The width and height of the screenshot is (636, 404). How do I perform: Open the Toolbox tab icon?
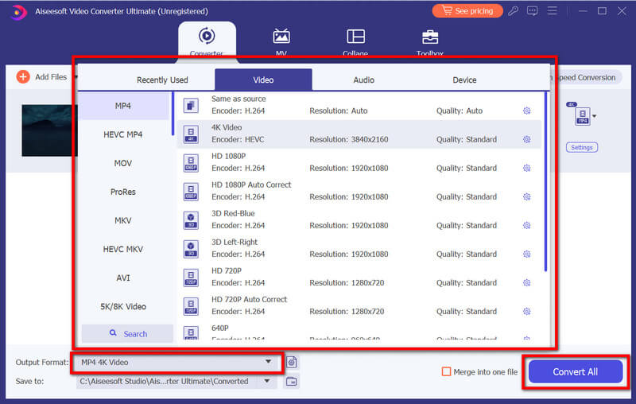pyautogui.click(x=430, y=37)
